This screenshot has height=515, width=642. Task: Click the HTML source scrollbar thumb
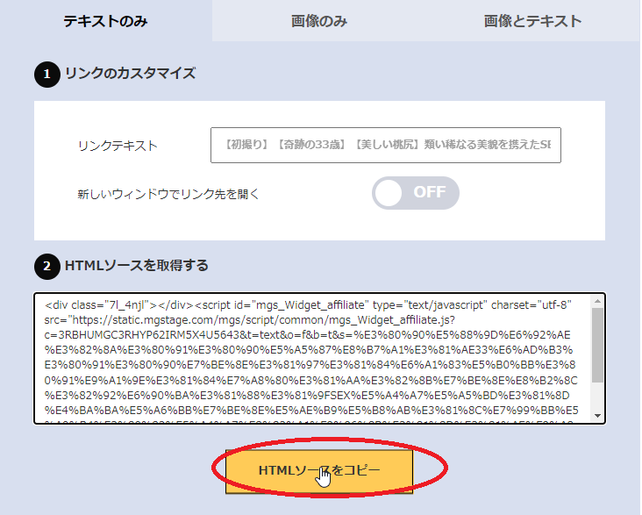tap(598, 347)
